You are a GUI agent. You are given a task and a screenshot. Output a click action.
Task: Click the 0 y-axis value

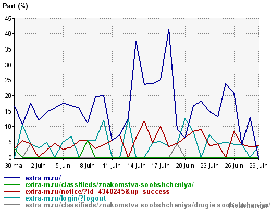[x=10, y=157]
